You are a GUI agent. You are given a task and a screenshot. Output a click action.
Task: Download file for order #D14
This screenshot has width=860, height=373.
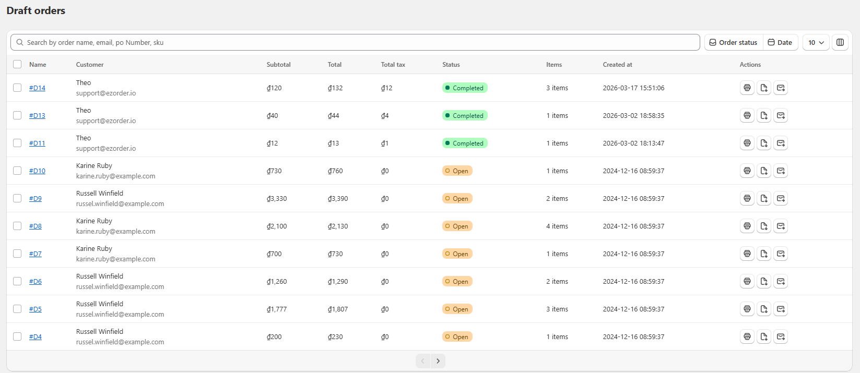(764, 88)
